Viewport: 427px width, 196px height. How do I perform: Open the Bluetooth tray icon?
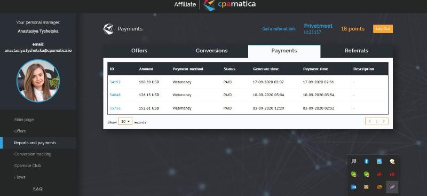366,161
